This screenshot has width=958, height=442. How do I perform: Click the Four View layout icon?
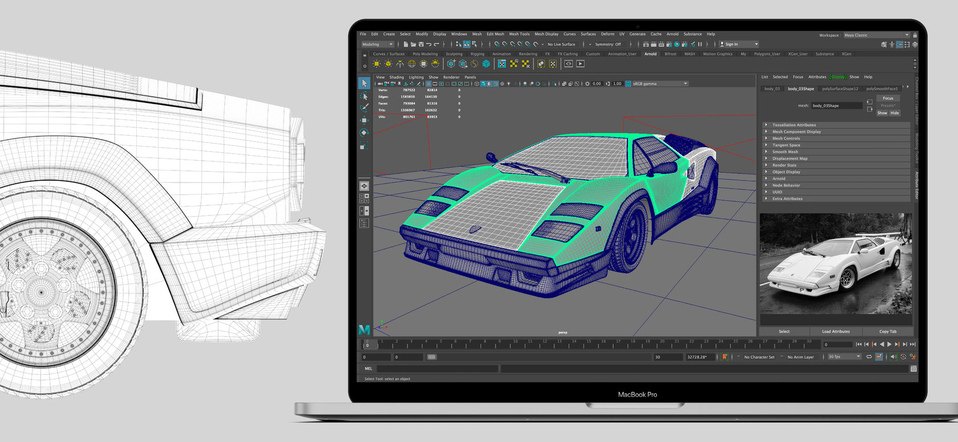tap(364, 198)
